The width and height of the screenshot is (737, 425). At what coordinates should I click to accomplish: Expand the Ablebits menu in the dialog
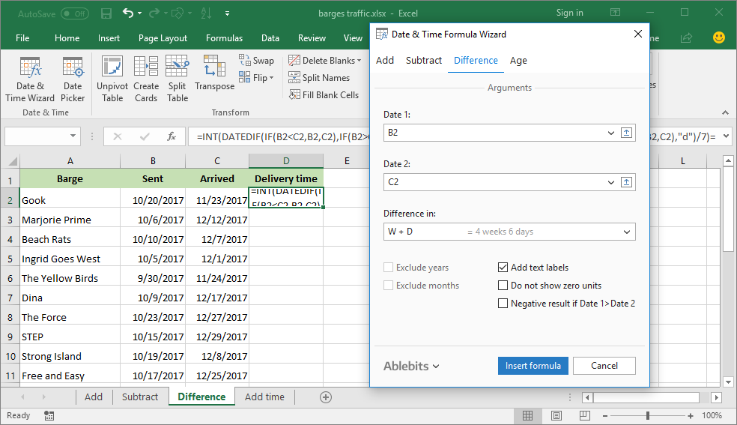411,366
